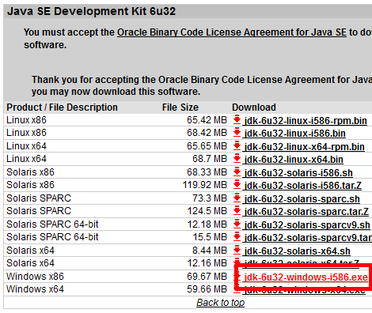Click the red download arrow for jdk-6u32-linux-i586-rpm.bin
The image size is (372, 313).
(x=237, y=119)
